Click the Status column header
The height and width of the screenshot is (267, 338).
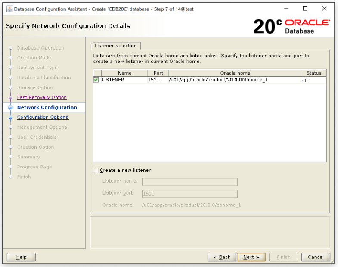tap(313, 73)
